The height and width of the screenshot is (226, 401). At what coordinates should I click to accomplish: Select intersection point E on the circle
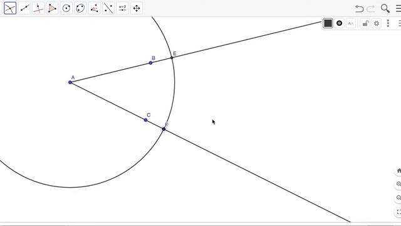[172, 58]
